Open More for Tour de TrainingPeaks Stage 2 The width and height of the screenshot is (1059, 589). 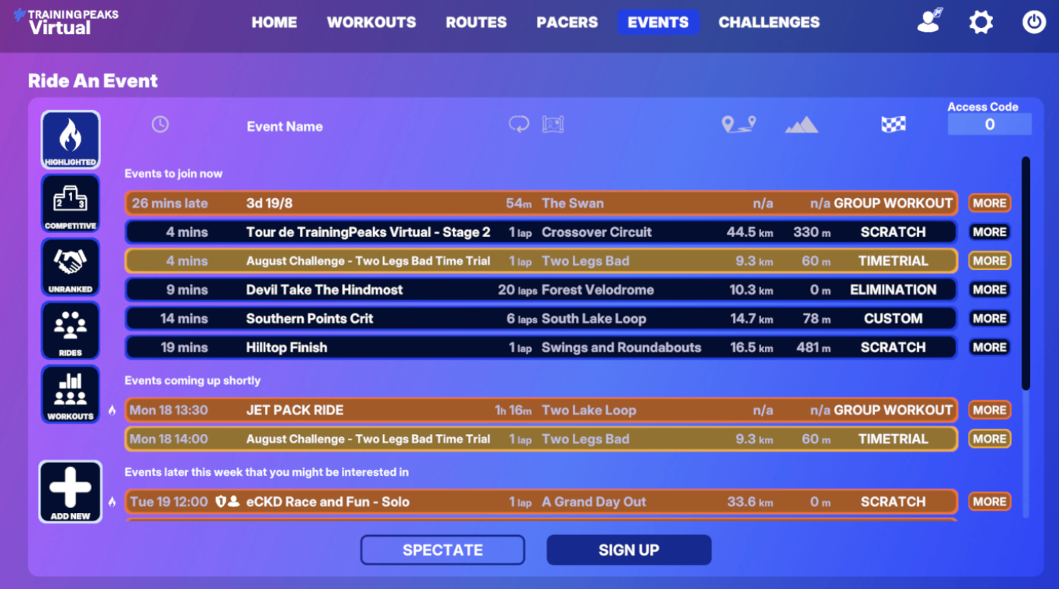[x=990, y=232]
